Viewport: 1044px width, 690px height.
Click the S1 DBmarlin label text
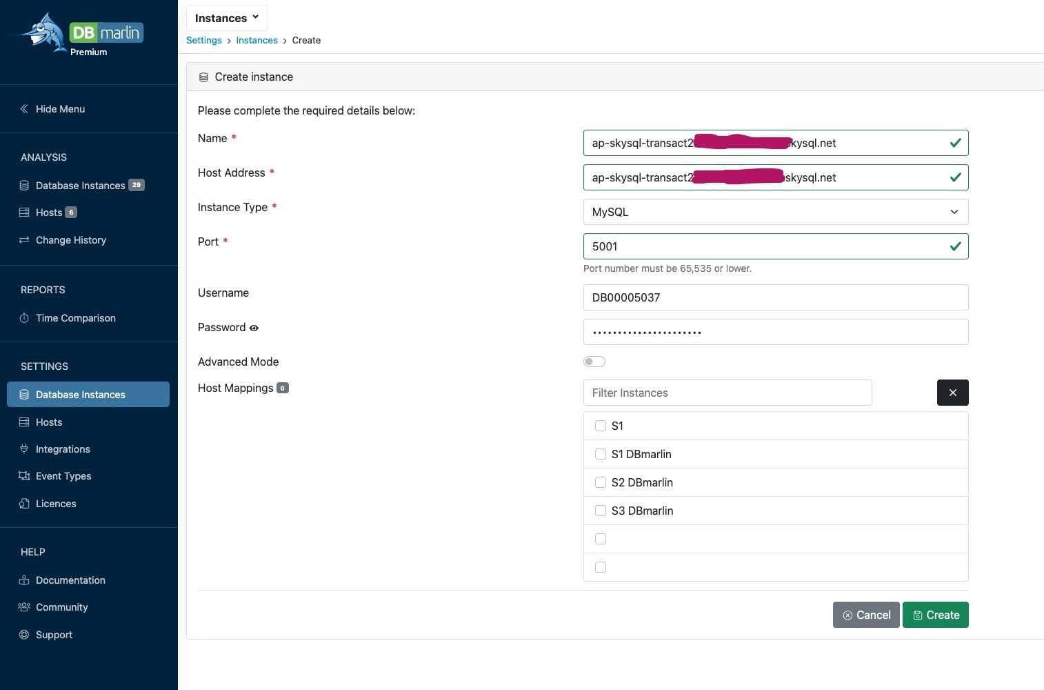[641, 454]
